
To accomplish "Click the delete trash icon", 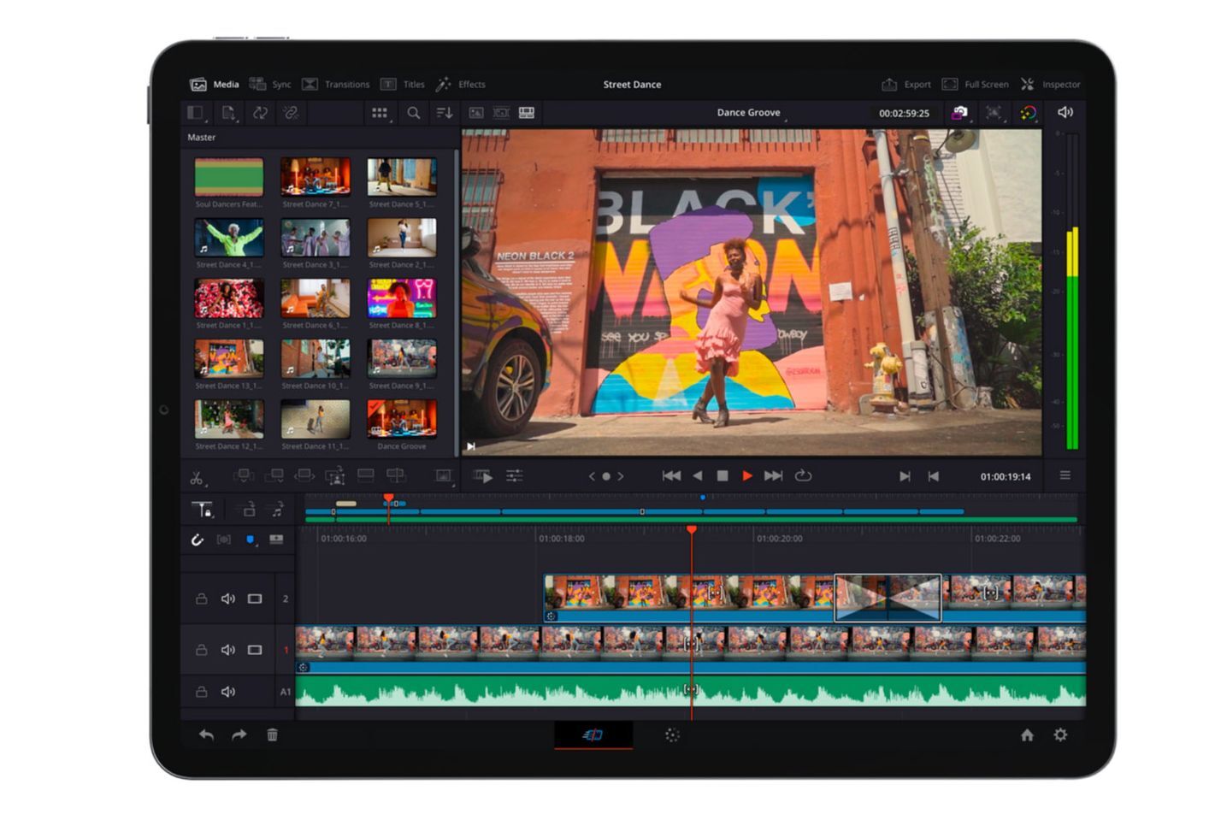I will (272, 735).
